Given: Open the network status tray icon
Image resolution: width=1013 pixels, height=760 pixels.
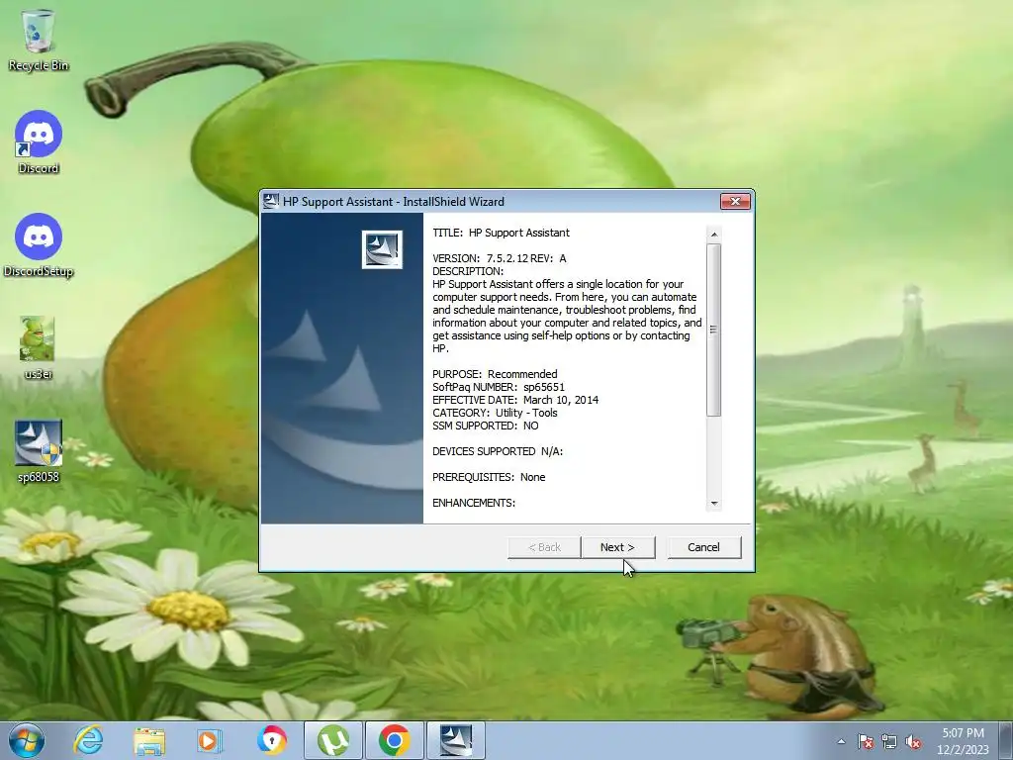Looking at the screenshot, I should (889, 741).
